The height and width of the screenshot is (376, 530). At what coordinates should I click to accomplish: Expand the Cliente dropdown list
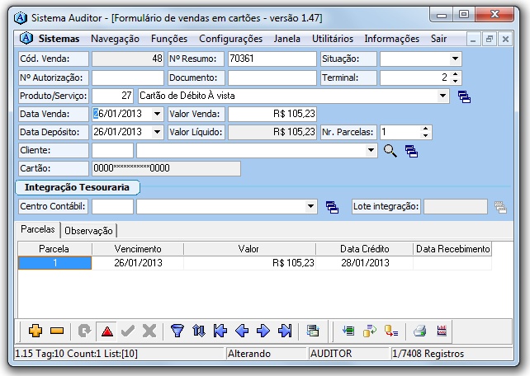tap(371, 150)
